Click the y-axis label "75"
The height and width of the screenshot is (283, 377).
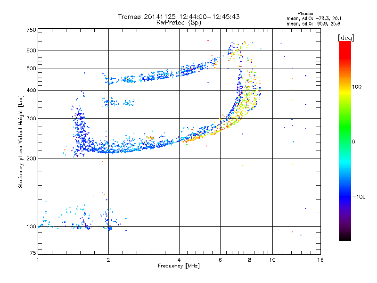pyautogui.click(x=33, y=253)
